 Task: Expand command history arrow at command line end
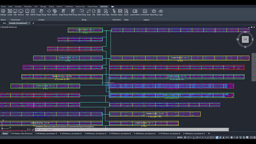click(x=228, y=129)
